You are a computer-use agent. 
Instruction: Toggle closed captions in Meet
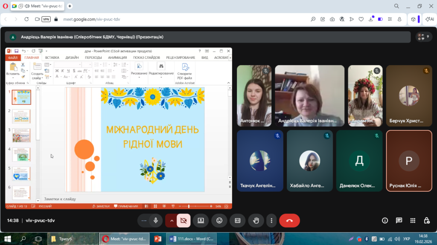pyautogui.click(x=237, y=220)
